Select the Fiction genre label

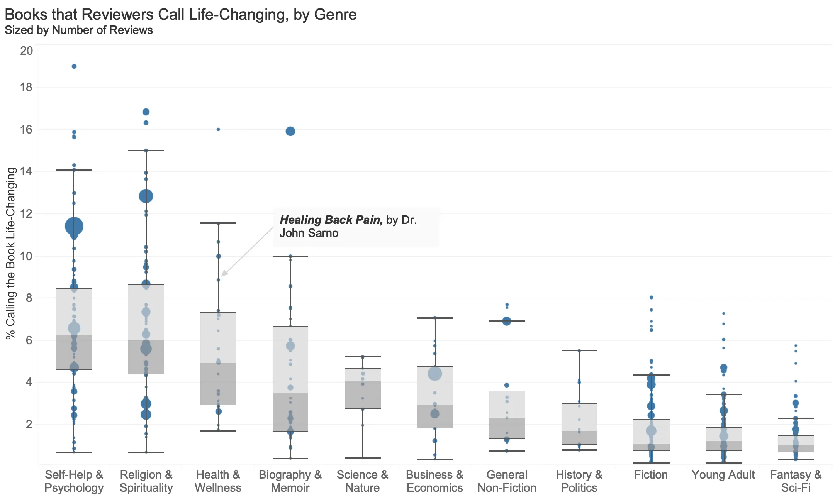(651, 474)
